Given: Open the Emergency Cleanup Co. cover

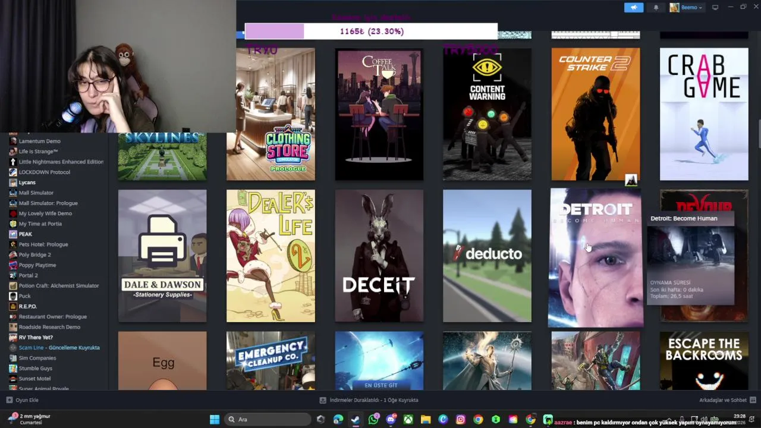Looking at the screenshot, I should (x=271, y=361).
